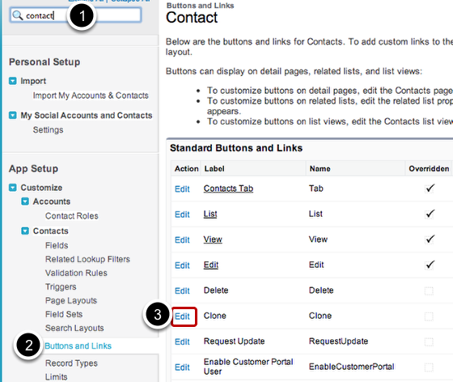The image size is (453, 382).
Task: Collapse My Social Accounts and Contacts section
Action: (13, 115)
